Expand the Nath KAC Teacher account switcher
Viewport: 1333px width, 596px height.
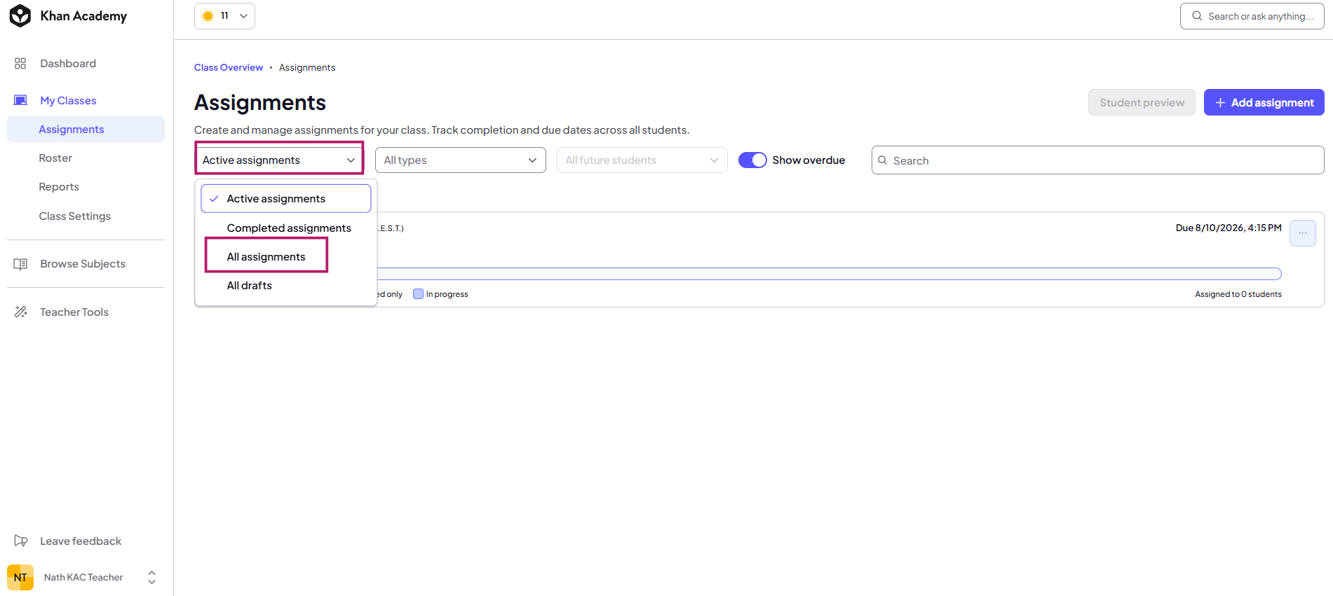point(151,578)
